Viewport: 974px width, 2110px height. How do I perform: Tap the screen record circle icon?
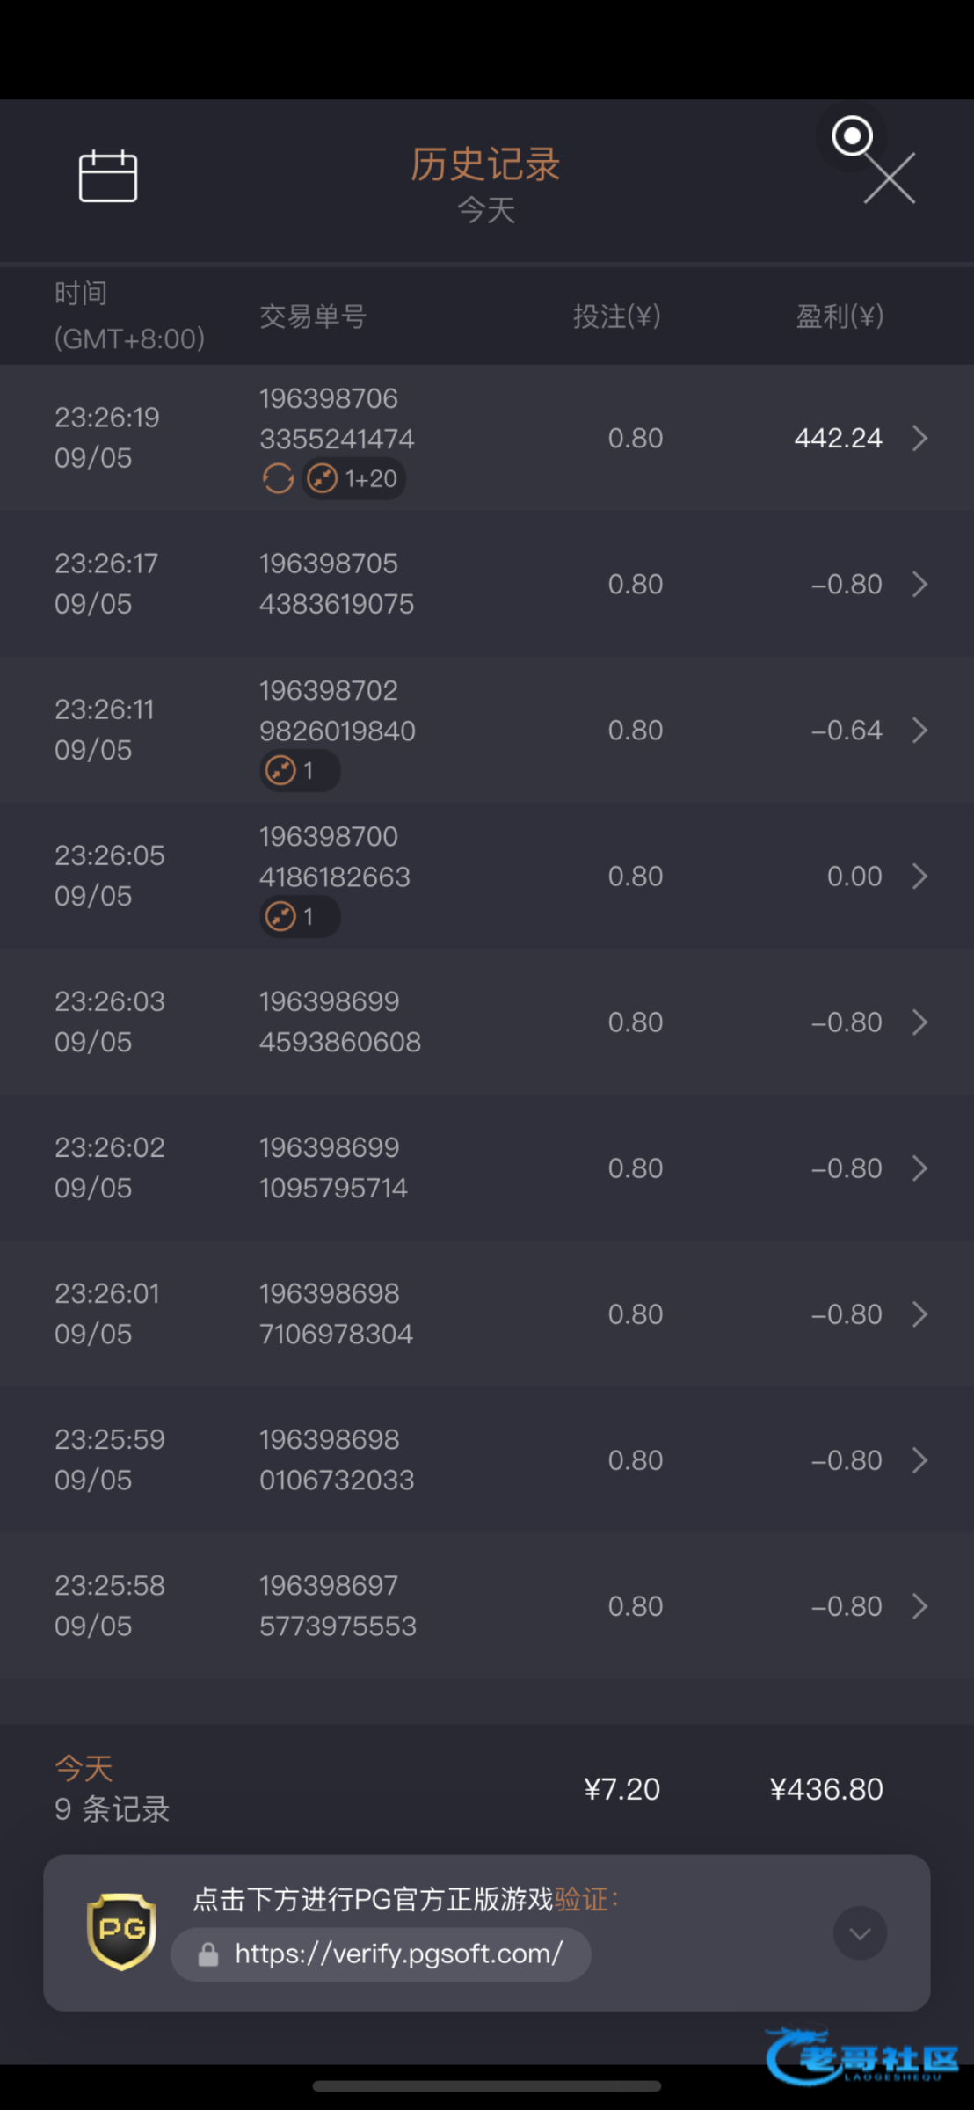[x=851, y=136]
